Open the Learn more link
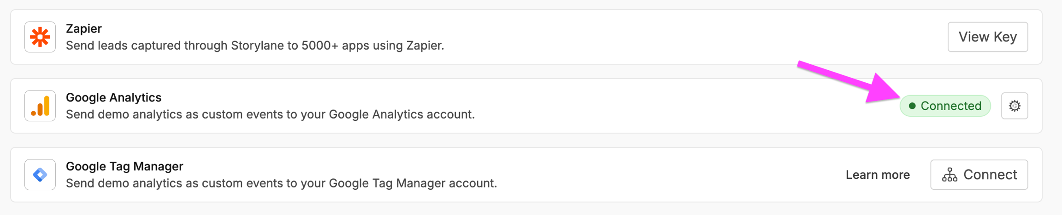The image size is (1062, 215). pyautogui.click(x=878, y=175)
